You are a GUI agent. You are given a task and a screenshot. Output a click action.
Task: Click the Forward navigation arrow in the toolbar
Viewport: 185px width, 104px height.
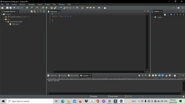click(x=99, y=8)
